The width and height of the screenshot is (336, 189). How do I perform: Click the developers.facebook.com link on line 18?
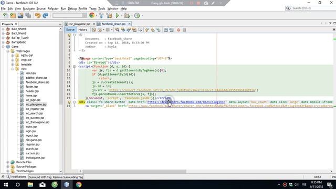tap(186, 102)
